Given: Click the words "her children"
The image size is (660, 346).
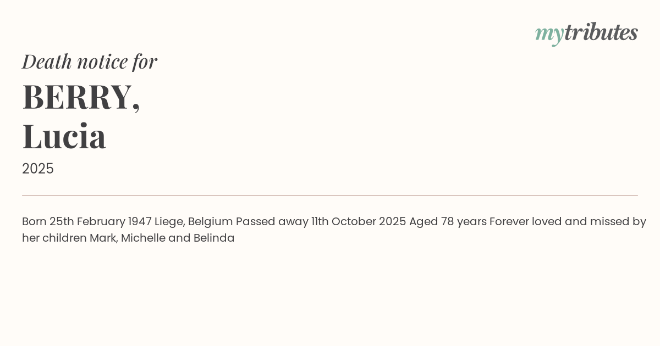Looking at the screenshot, I should click(x=54, y=238).
